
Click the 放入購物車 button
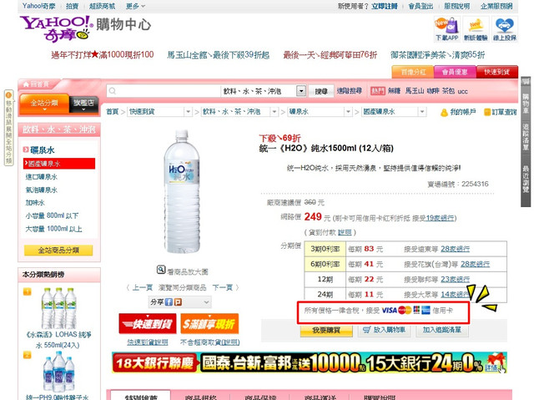click(384, 330)
